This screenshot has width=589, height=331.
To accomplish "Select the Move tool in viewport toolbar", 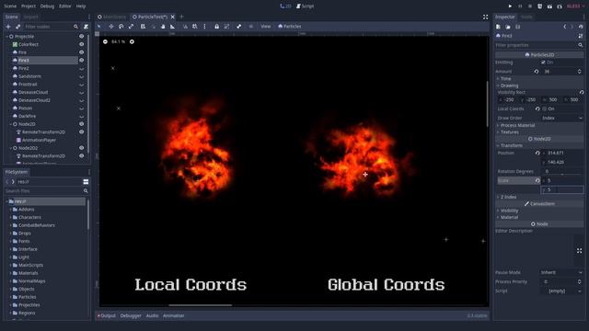I will (110, 27).
